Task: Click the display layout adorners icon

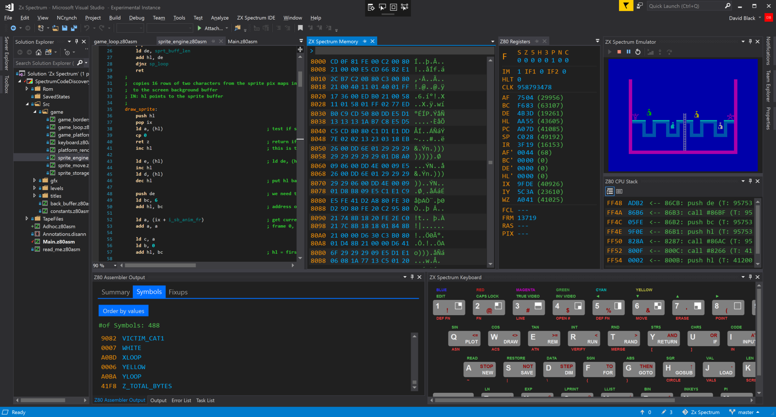Action: [393, 7]
